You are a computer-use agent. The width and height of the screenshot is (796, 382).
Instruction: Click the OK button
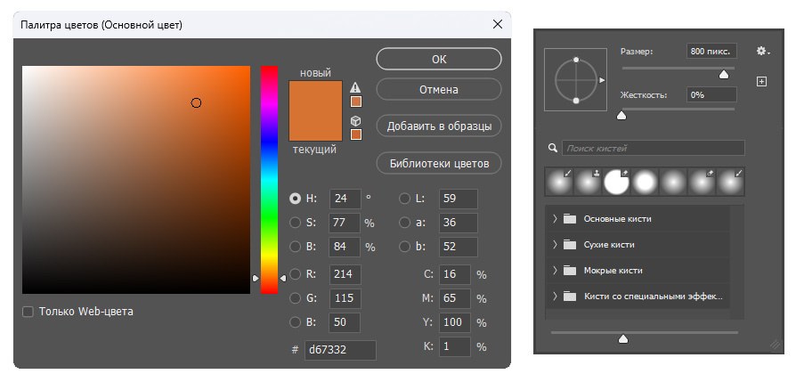click(x=439, y=59)
